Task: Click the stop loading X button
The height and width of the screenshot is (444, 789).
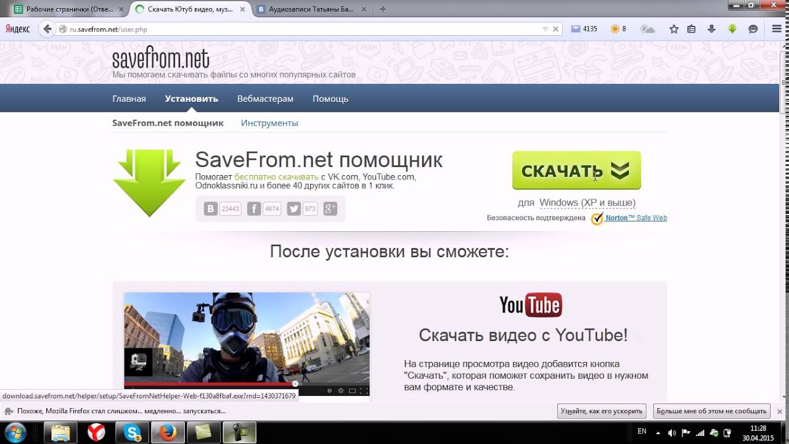Action: coord(555,29)
